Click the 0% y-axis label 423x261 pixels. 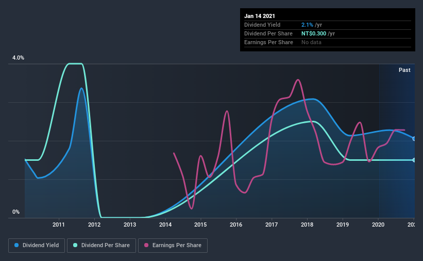(x=16, y=212)
